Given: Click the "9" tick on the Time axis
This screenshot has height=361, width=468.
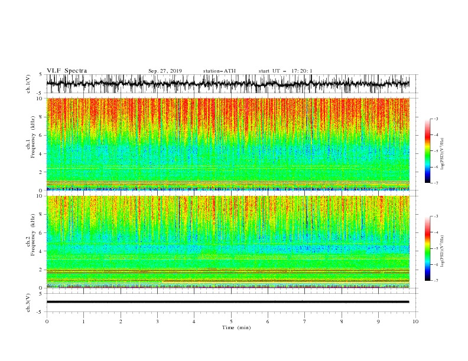Looking at the screenshot, I should click(x=378, y=321).
